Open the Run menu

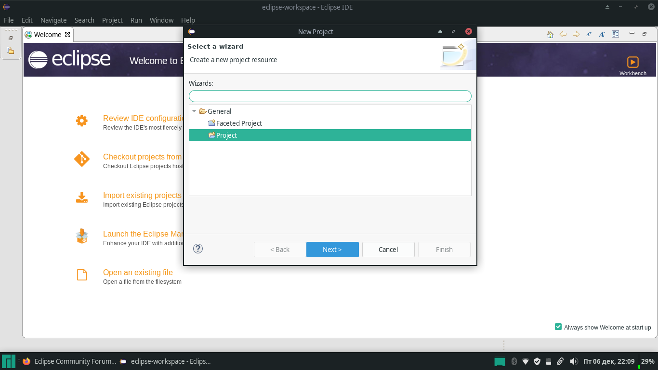(136, 20)
